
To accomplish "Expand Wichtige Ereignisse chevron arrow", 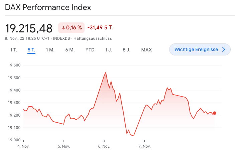I will (224, 49).
